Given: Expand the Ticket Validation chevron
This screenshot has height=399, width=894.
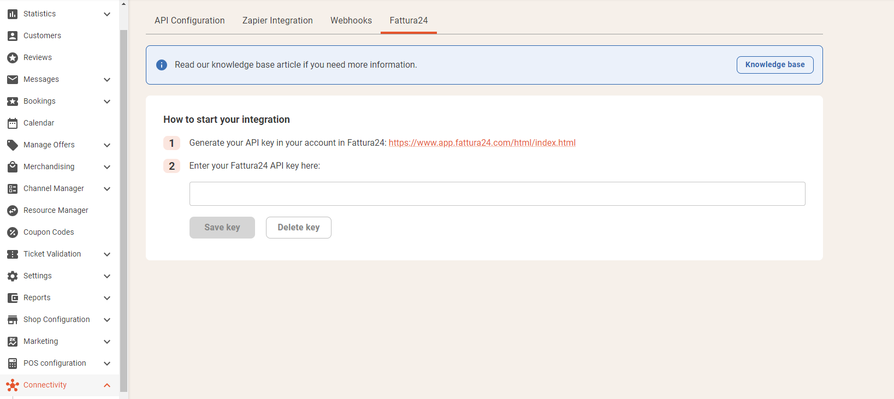Looking at the screenshot, I should pyautogui.click(x=107, y=254).
